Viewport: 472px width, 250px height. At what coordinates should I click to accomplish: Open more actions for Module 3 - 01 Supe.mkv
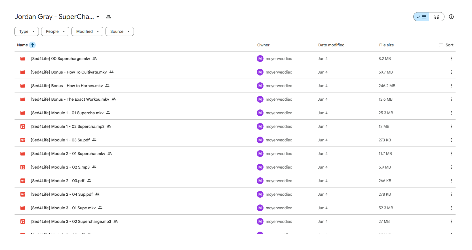point(451,208)
